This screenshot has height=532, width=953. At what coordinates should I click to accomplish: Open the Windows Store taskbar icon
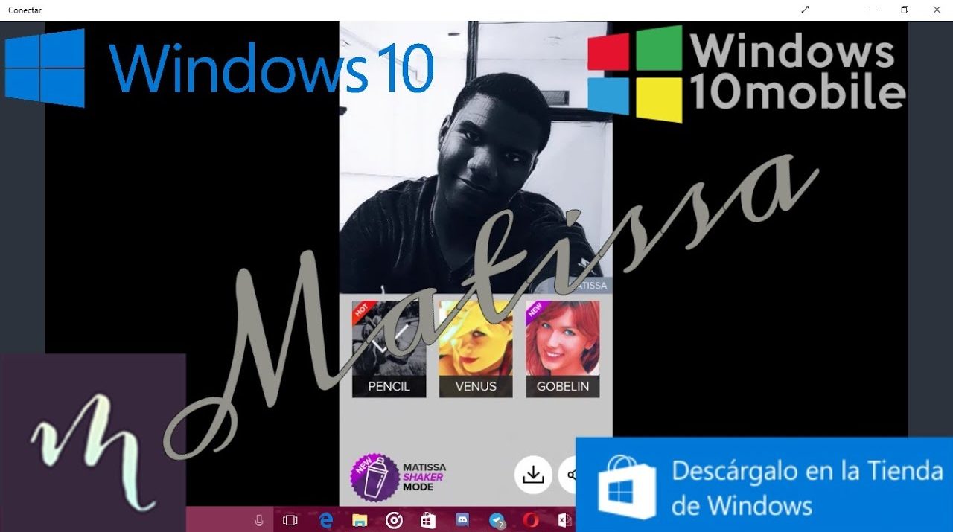point(427,520)
